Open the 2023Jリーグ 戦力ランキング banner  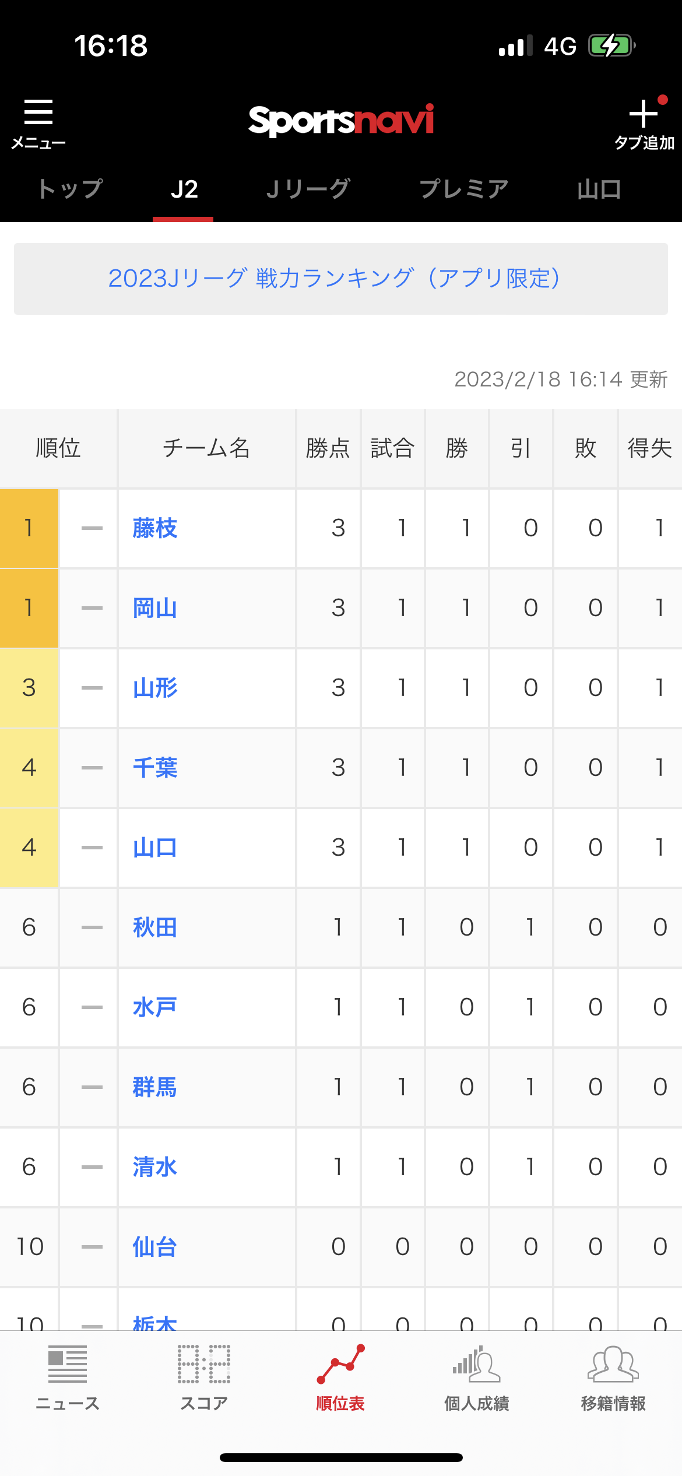click(341, 279)
